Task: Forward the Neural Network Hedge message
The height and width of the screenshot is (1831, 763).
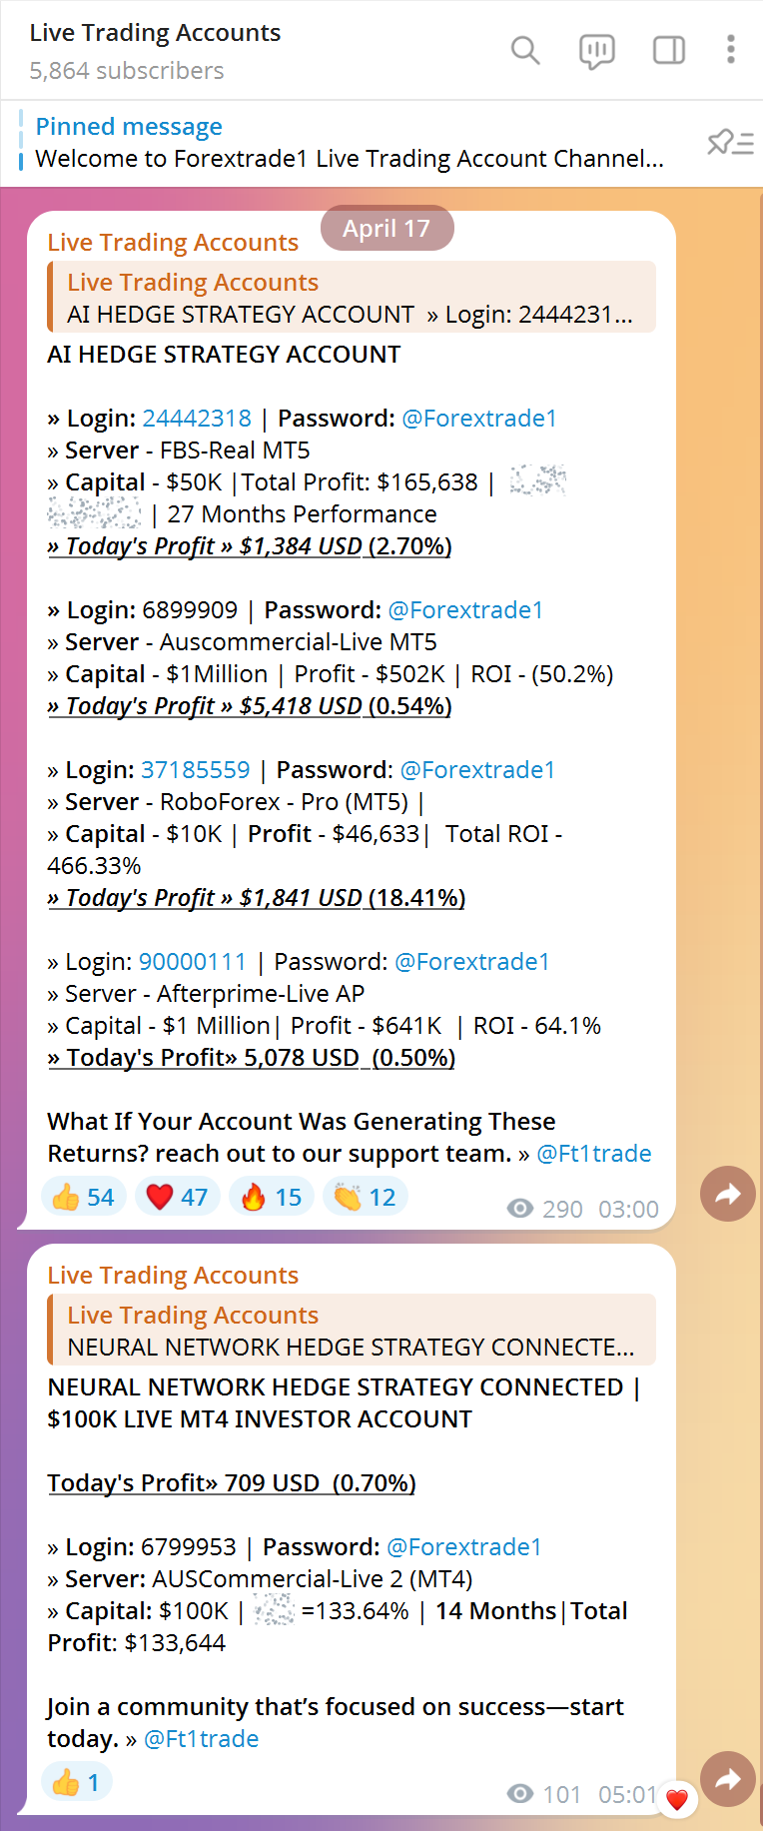Action: pyautogui.click(x=728, y=1779)
